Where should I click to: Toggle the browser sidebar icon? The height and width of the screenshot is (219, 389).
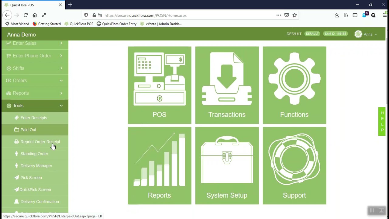click(355, 15)
